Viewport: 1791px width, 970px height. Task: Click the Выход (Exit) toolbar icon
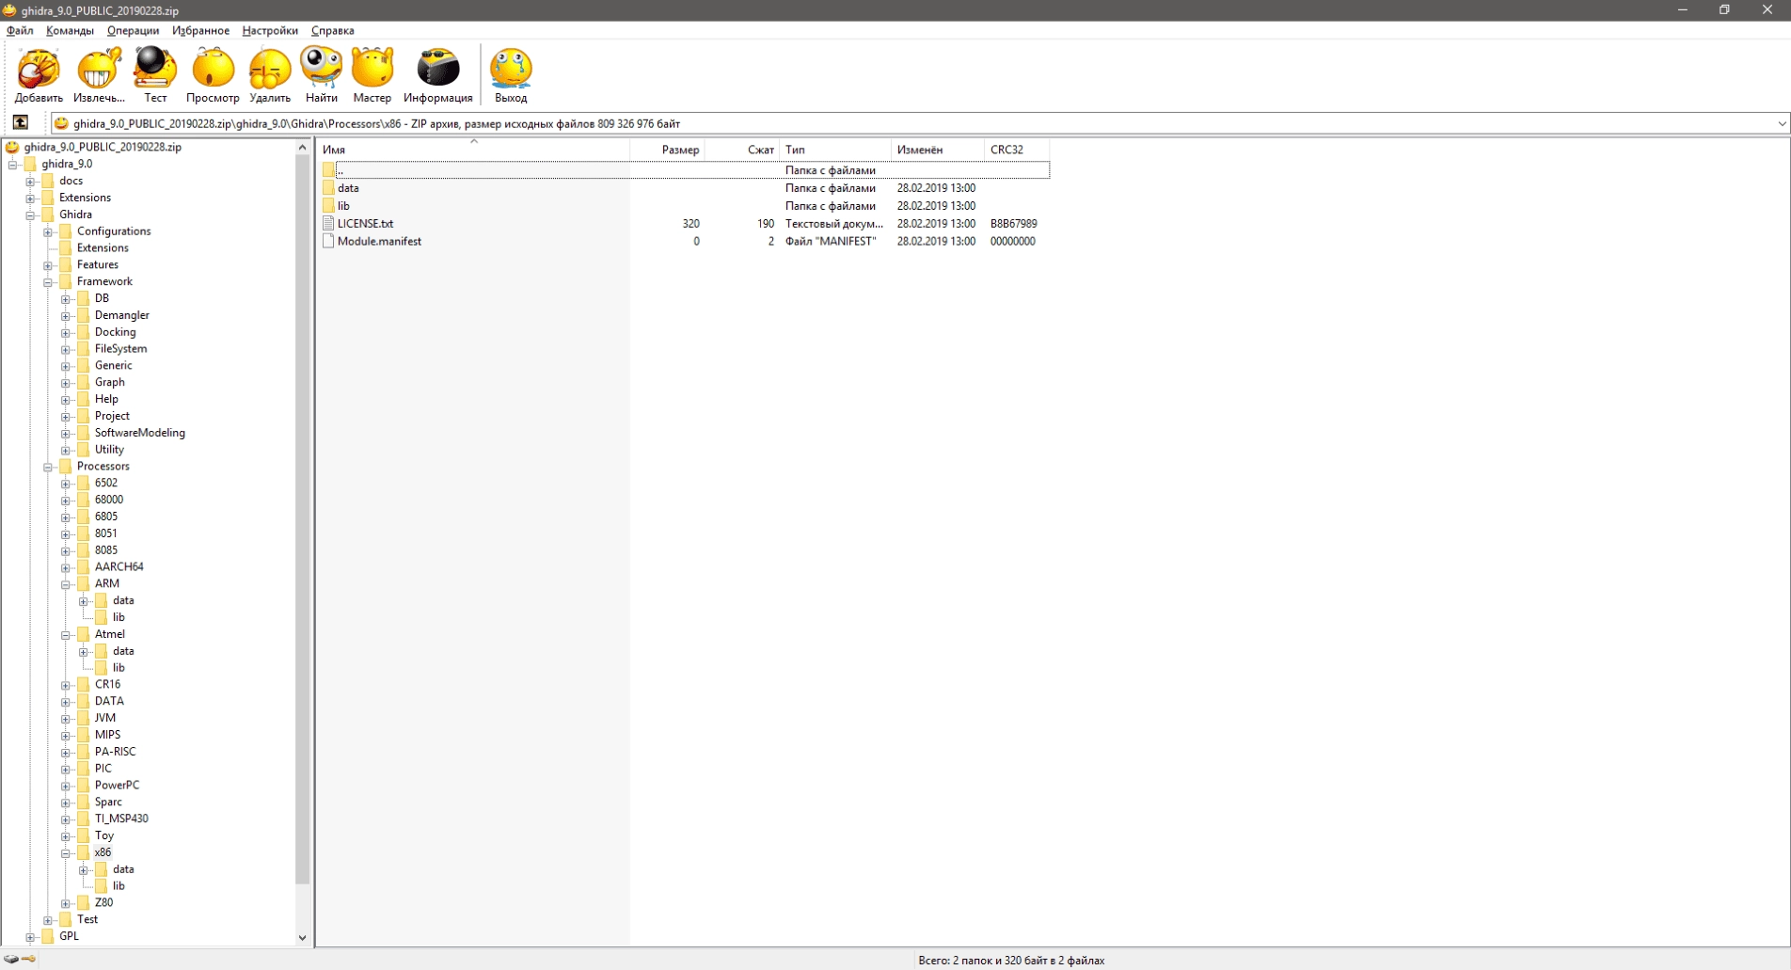pyautogui.click(x=511, y=75)
